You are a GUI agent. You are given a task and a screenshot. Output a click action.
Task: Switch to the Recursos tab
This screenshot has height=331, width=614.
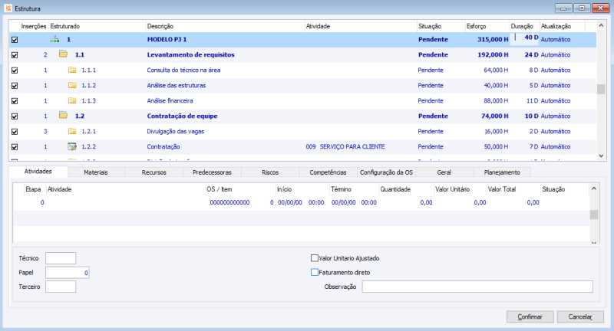[154, 172]
